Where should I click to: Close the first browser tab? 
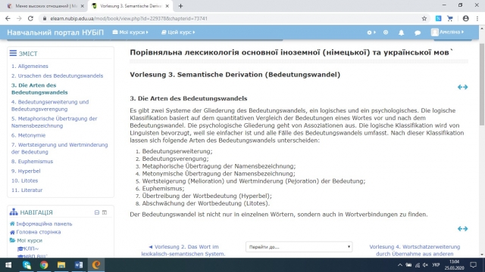pos(83,6)
